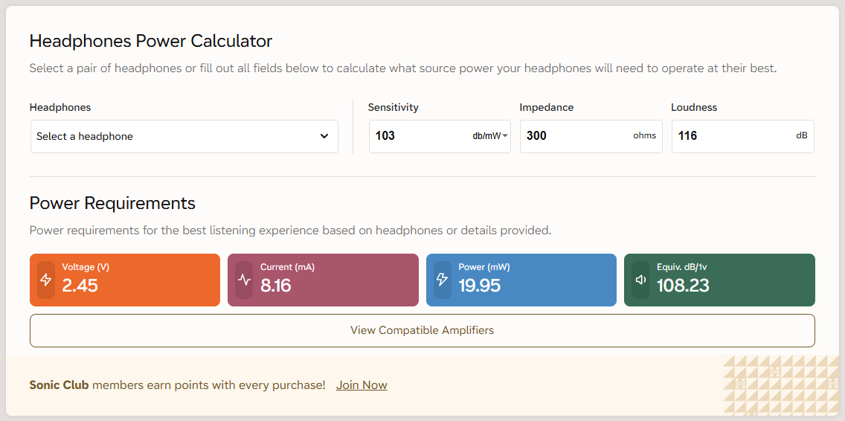This screenshot has width=845, height=421.
Task: Click the Power Requirements heading
Action: [112, 204]
